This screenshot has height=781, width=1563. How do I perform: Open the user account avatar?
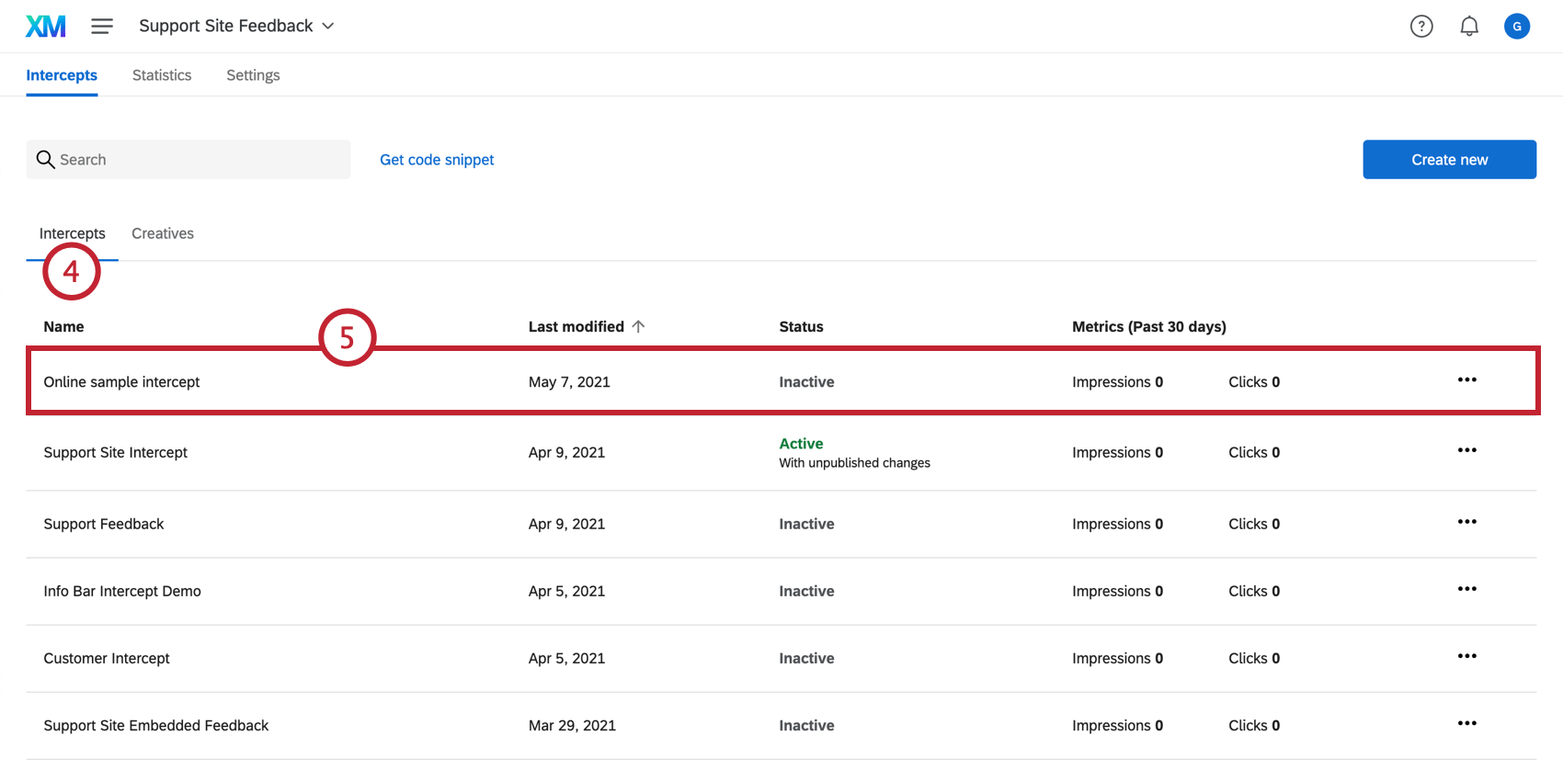1517,26
